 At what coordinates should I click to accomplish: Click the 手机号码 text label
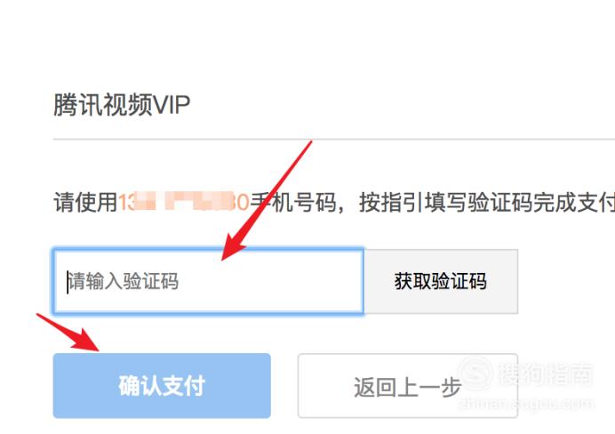point(293,203)
